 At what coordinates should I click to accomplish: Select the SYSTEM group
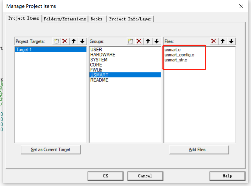click(x=125, y=60)
